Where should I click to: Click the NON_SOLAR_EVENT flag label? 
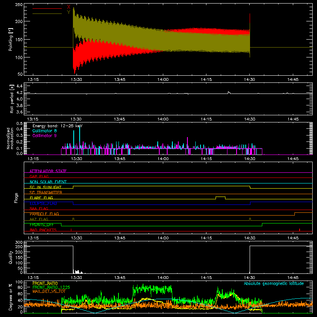pyautogui.click(x=48, y=182)
